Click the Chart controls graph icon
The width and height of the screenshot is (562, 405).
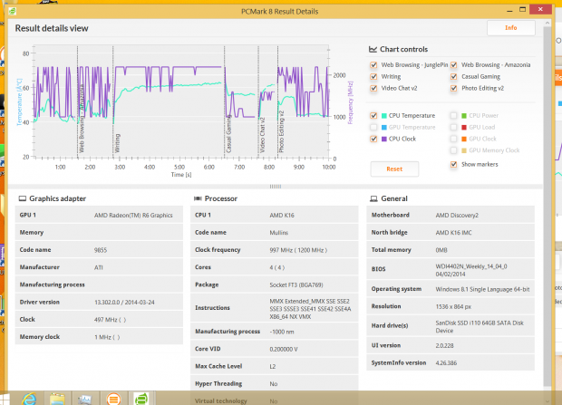(373, 49)
